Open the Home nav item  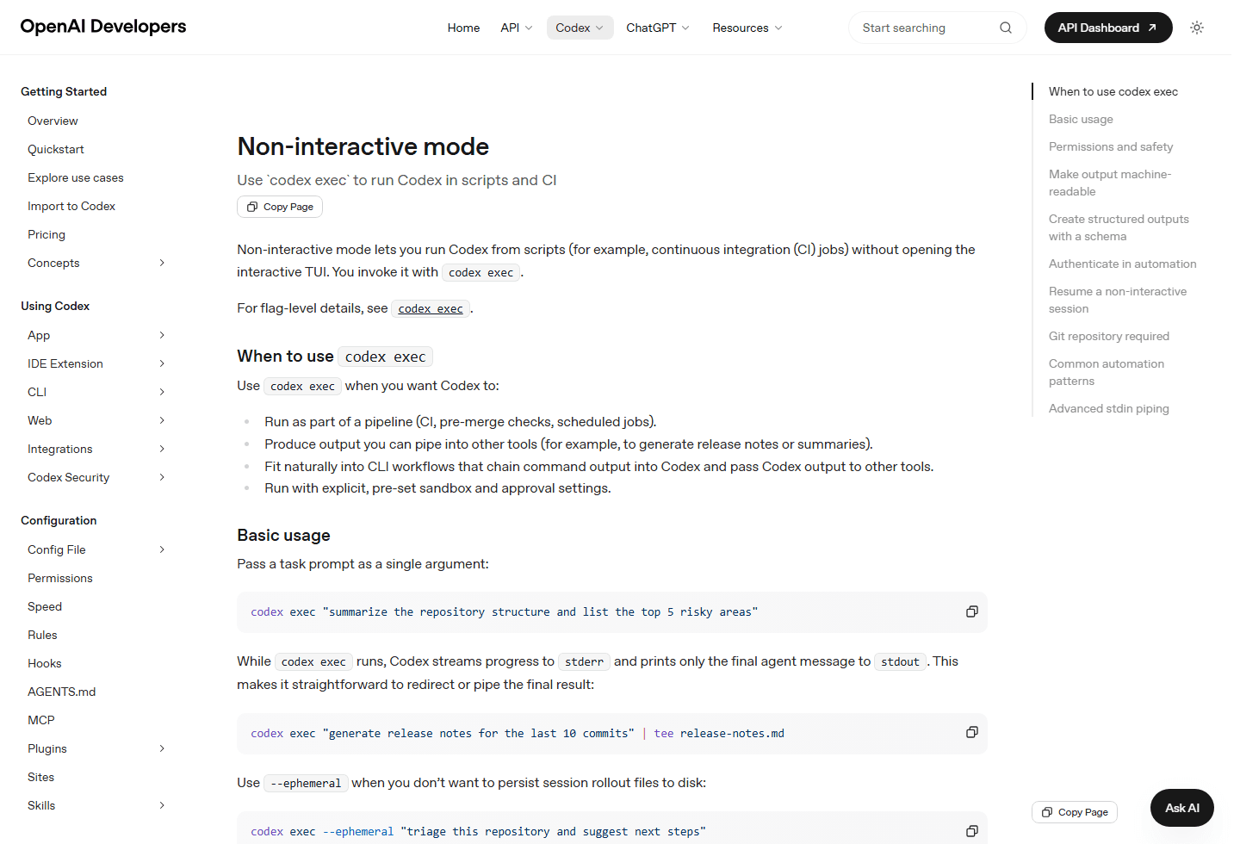(463, 28)
